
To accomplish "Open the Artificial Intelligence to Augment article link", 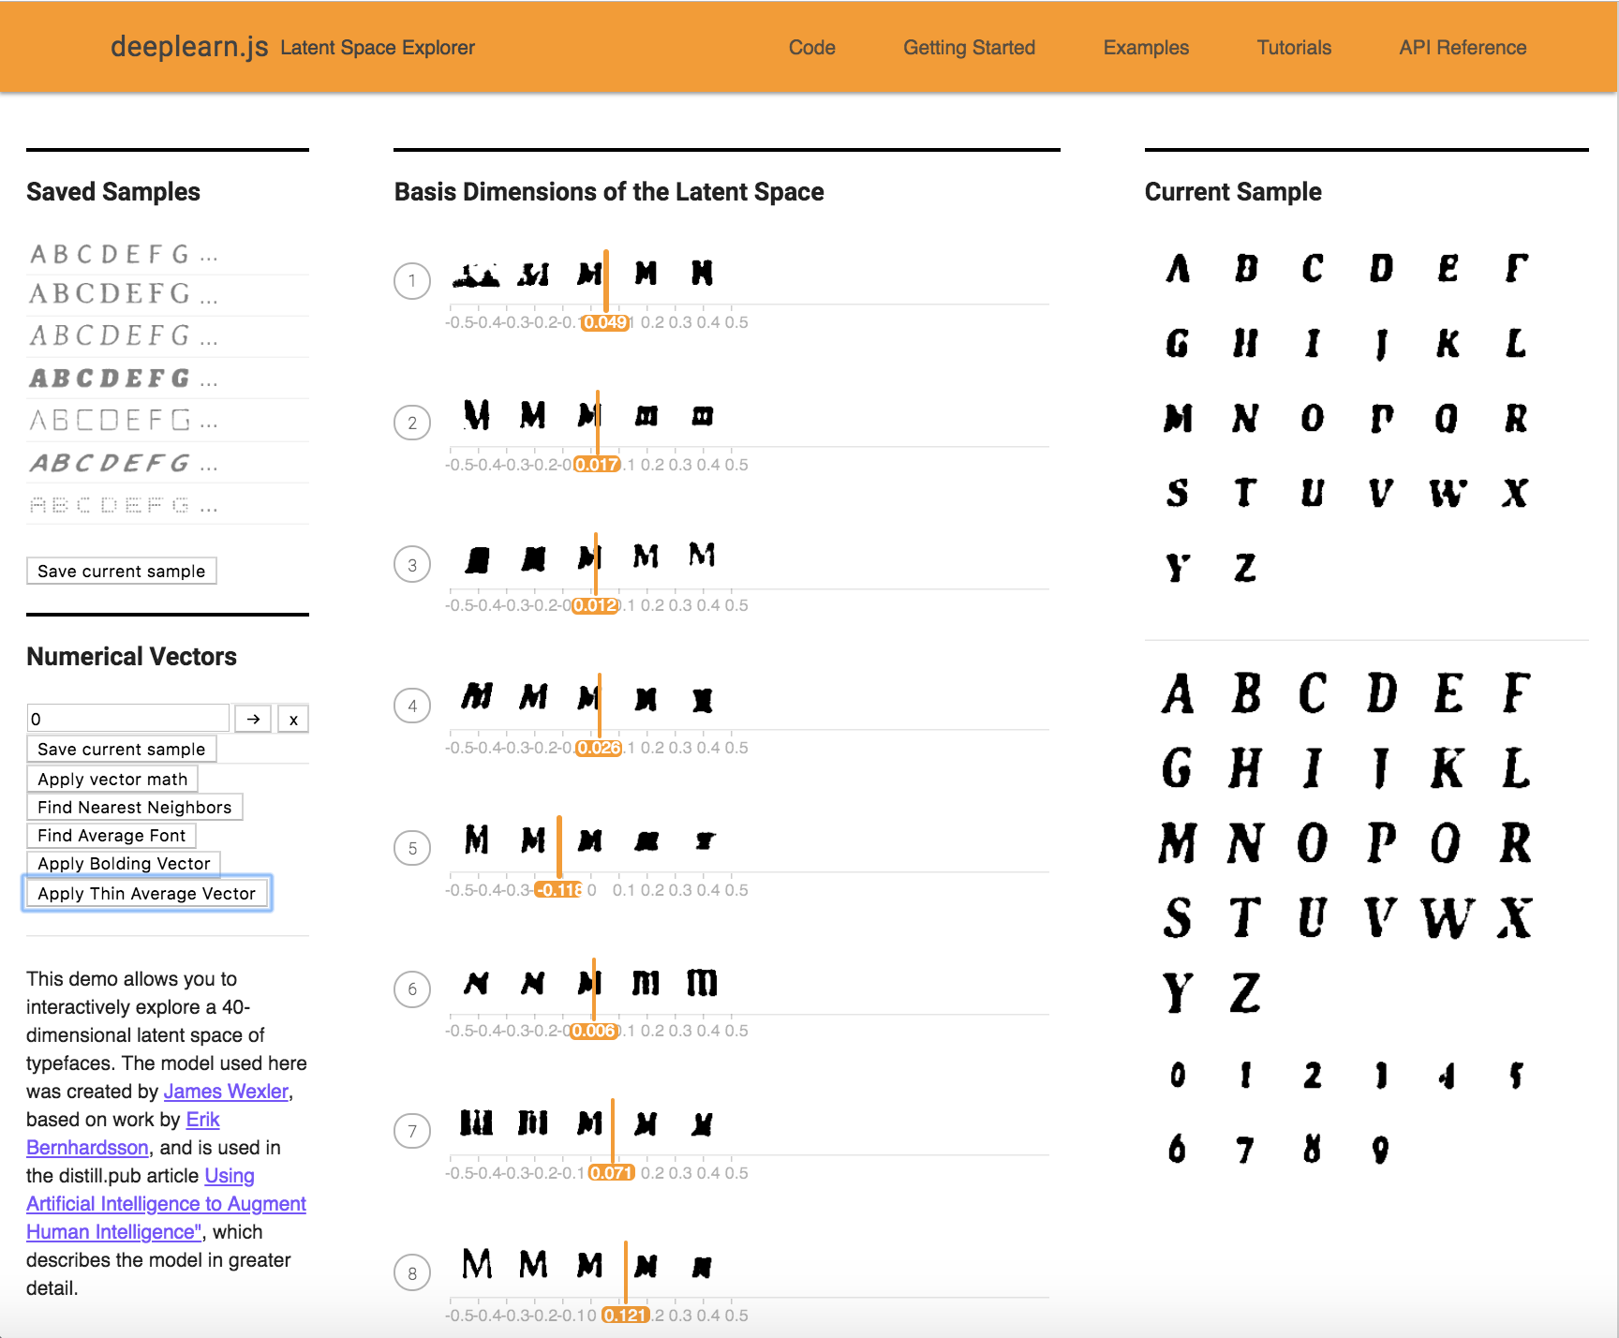I will click(166, 1204).
